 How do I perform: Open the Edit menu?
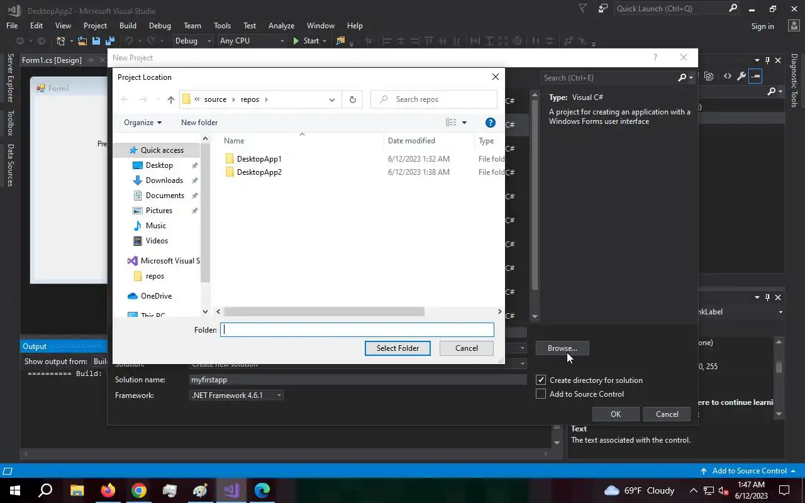tap(36, 26)
